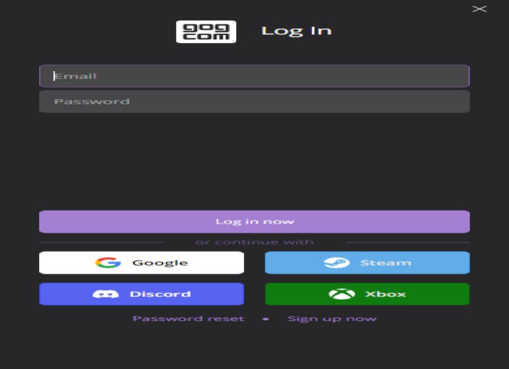The height and width of the screenshot is (369, 509).
Task: Continue with Google button
Action: (142, 262)
